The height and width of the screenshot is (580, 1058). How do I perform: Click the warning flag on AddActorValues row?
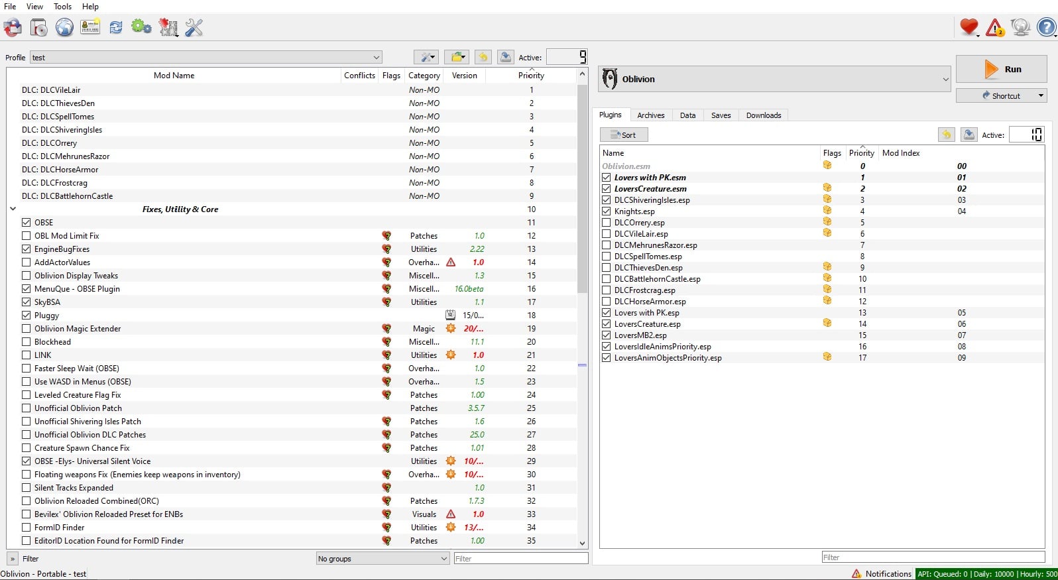pos(451,262)
